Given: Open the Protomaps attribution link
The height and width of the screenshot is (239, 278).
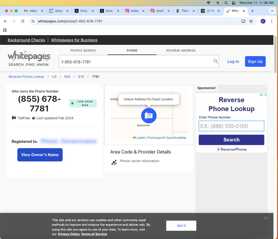Looking at the screenshot, I should (154, 138).
